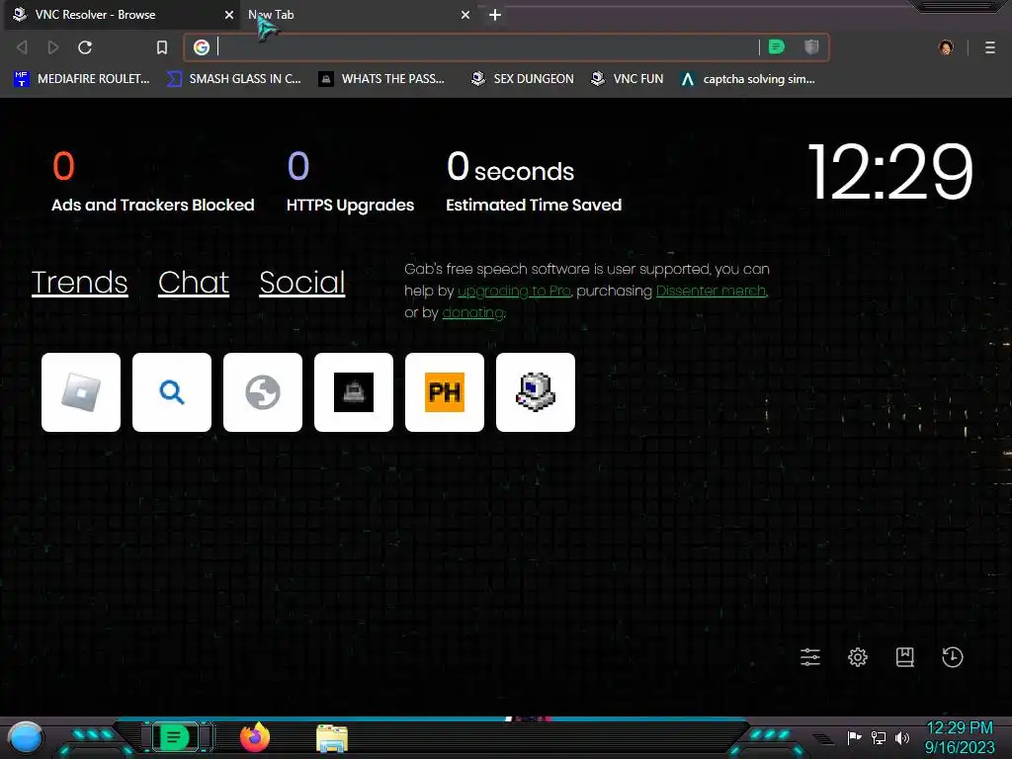Open the taskbar clock showing 12:29 PM

click(x=960, y=737)
